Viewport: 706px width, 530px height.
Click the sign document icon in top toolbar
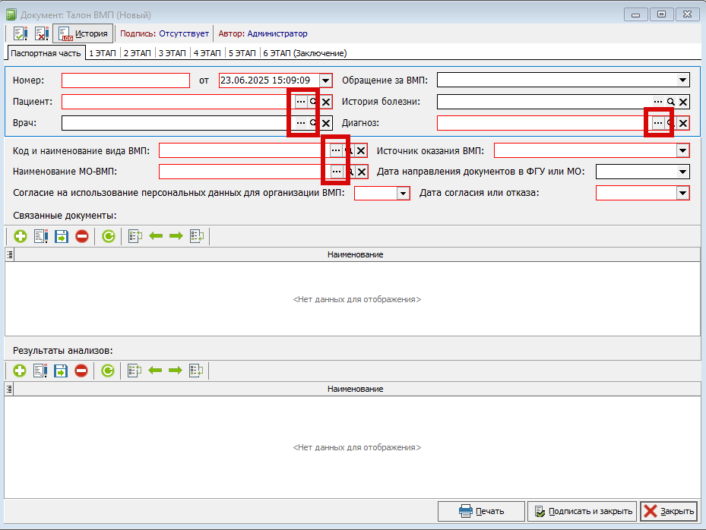click(21, 33)
